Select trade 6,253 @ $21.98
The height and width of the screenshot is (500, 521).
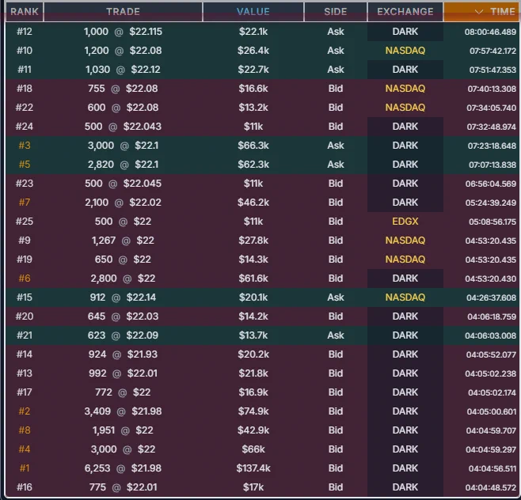(x=123, y=468)
